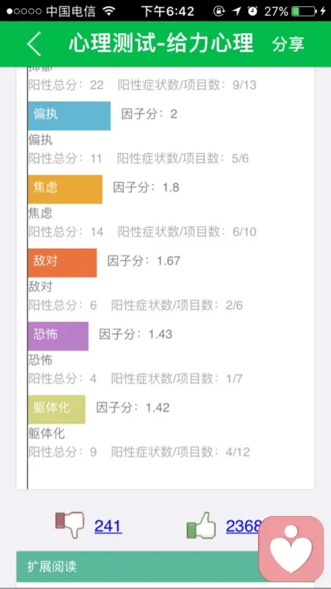Tap the back arrow in header

click(x=34, y=44)
